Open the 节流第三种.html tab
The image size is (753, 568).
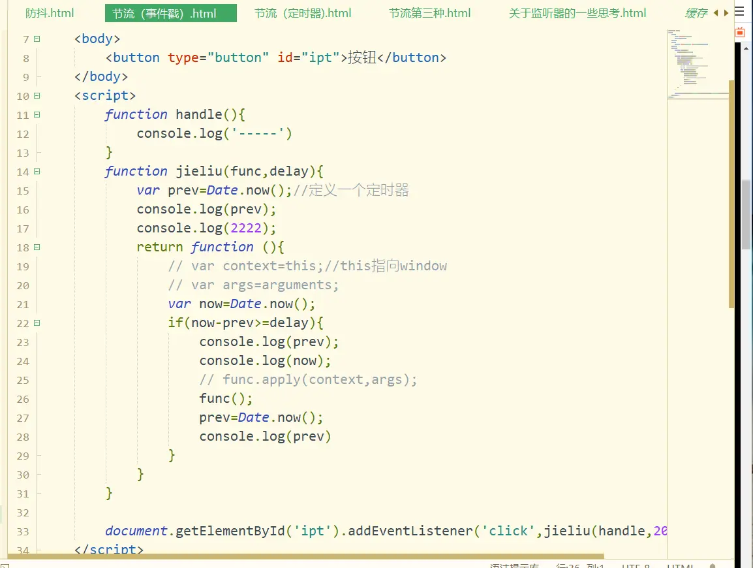pyautogui.click(x=430, y=13)
